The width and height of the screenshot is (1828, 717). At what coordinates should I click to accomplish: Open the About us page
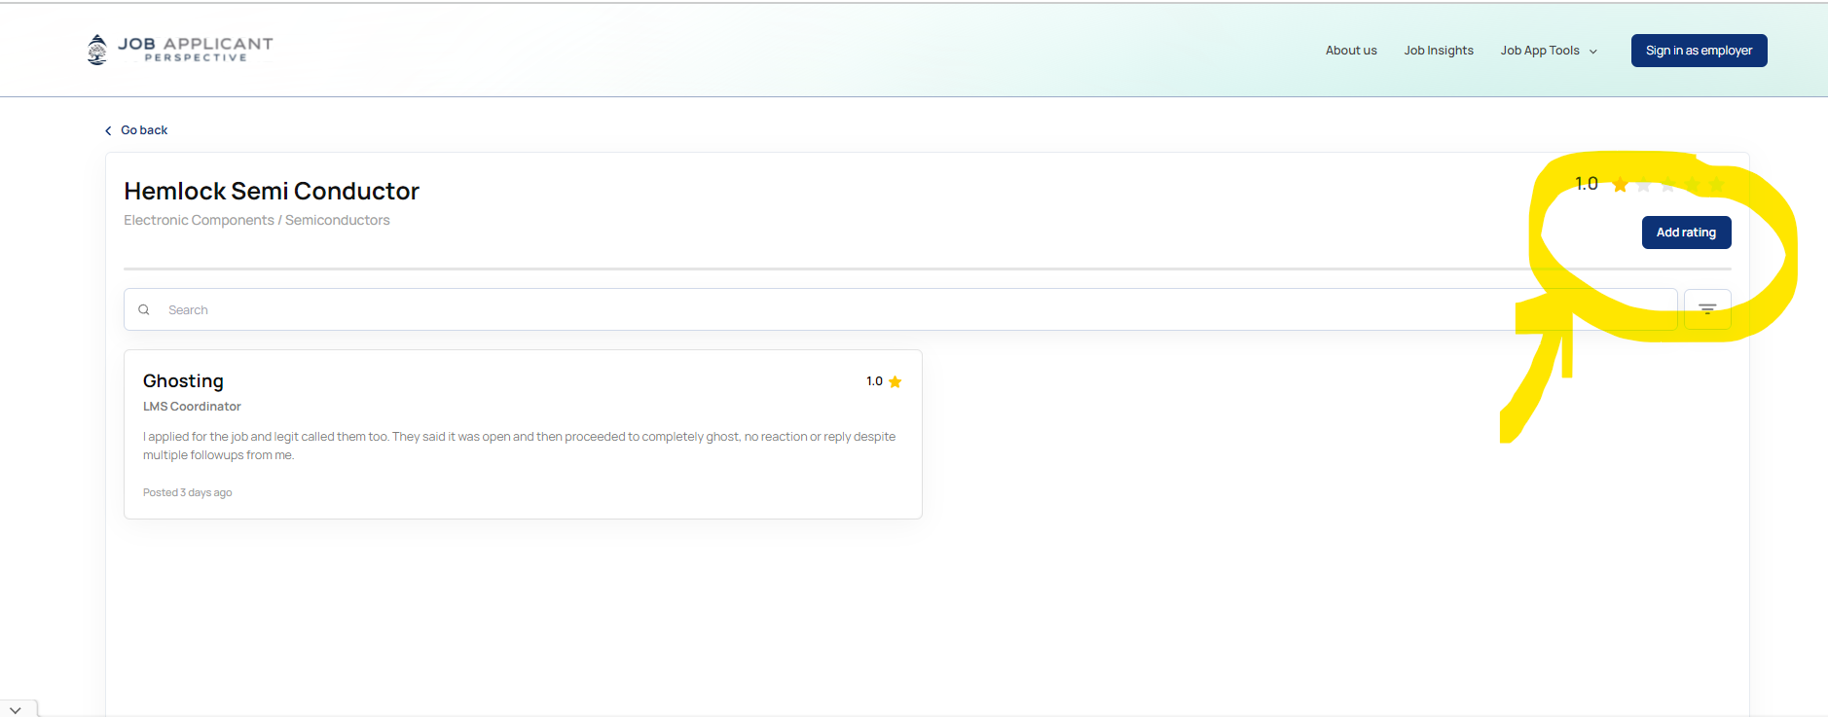1351,51
